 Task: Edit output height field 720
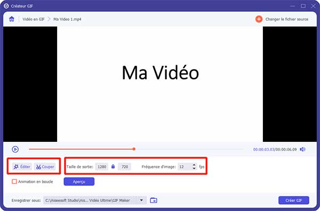coord(124,167)
